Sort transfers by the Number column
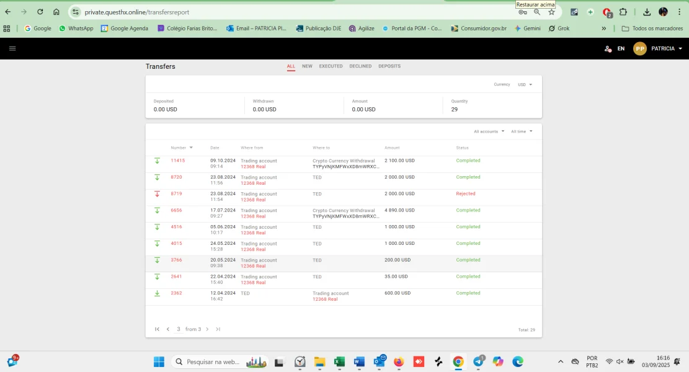Image resolution: width=689 pixels, height=372 pixels. click(x=181, y=148)
